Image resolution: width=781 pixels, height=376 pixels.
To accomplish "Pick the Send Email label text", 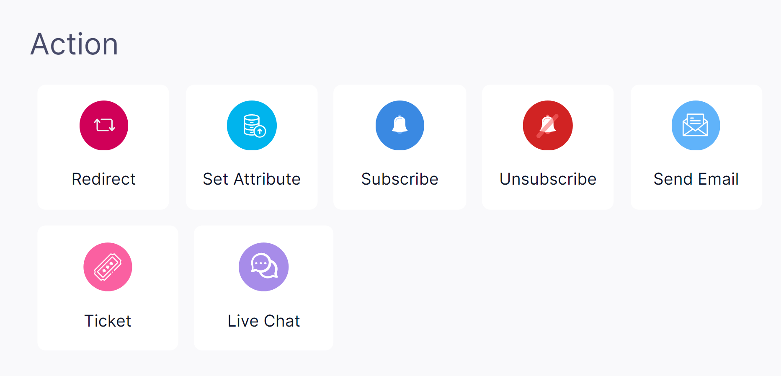I will coord(696,179).
